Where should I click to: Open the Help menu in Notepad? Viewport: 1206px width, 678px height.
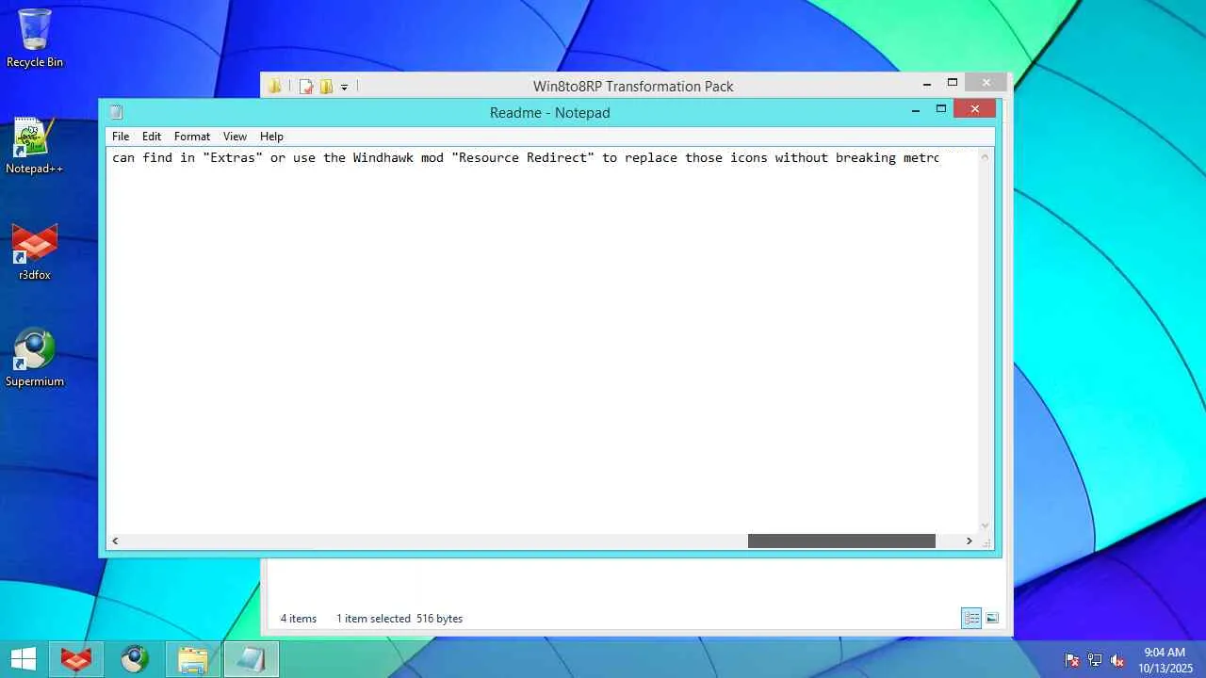pos(271,137)
